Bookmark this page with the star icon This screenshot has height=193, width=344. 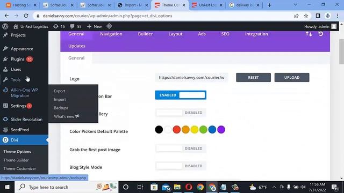(306, 16)
